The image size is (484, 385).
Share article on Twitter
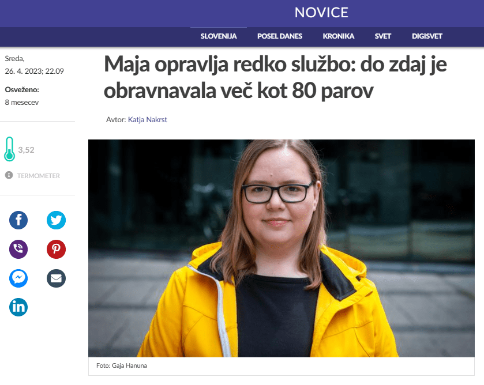pyautogui.click(x=56, y=220)
